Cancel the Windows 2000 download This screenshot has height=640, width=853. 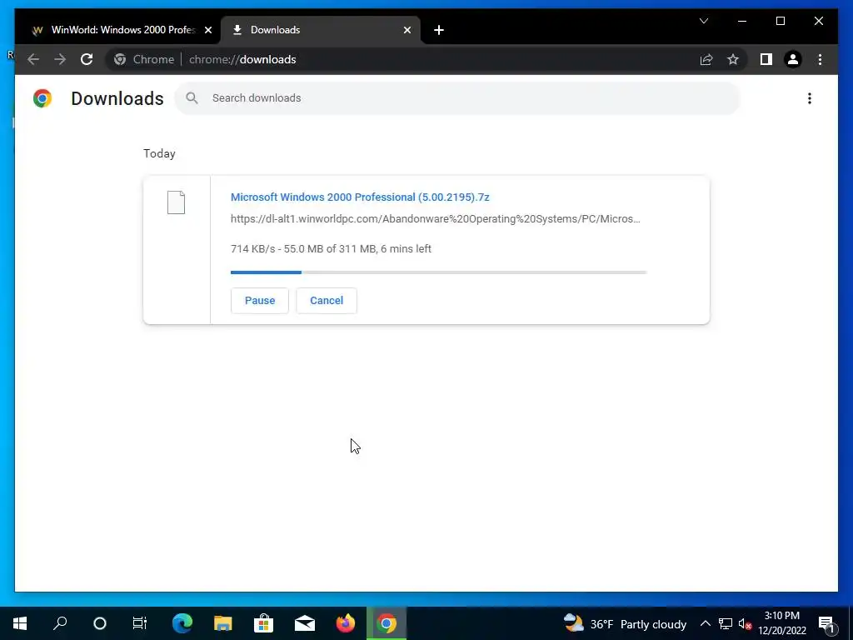pyautogui.click(x=327, y=300)
